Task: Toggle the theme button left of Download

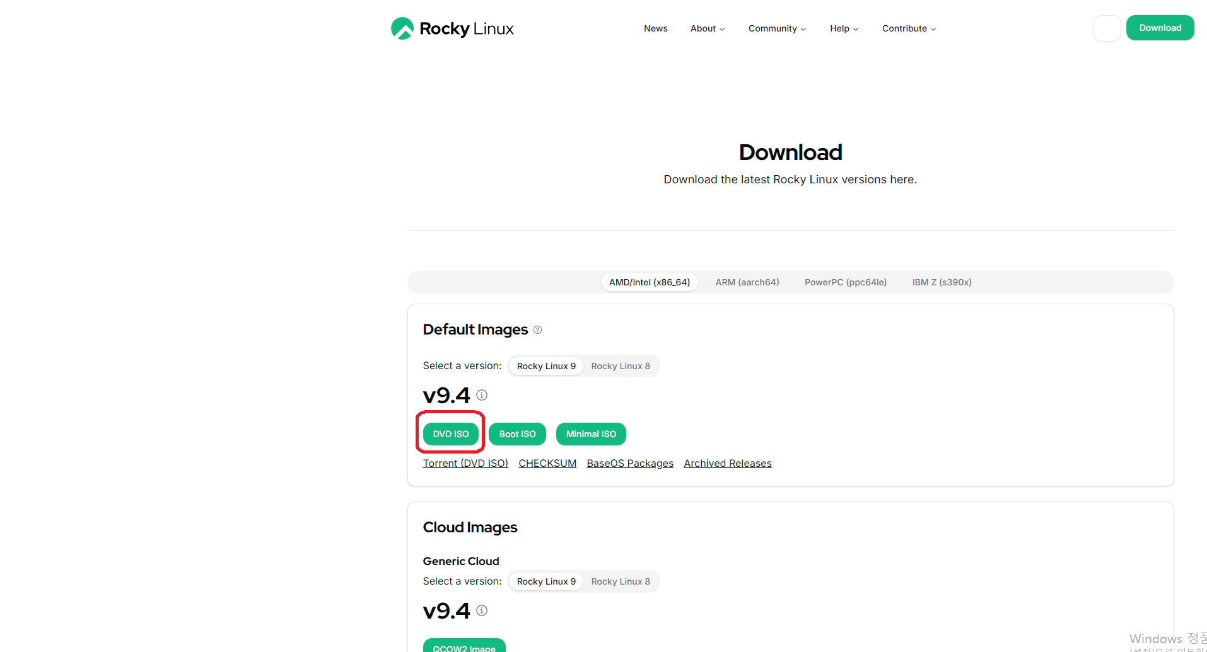Action: coord(1107,28)
